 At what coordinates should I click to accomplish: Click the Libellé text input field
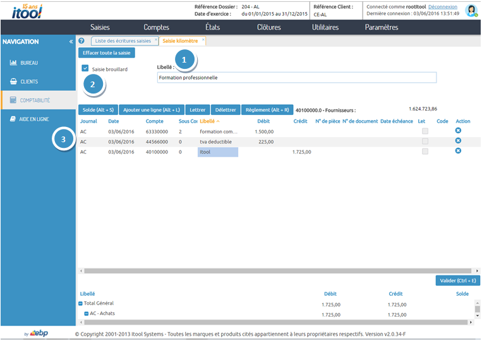point(297,78)
